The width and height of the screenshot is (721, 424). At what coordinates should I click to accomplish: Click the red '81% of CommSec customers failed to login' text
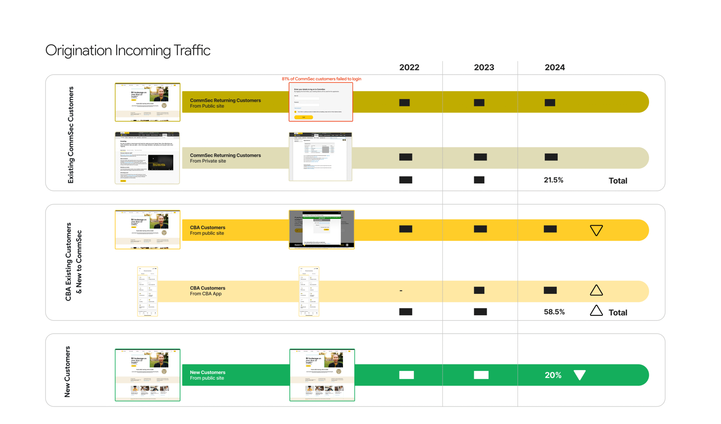(x=321, y=79)
